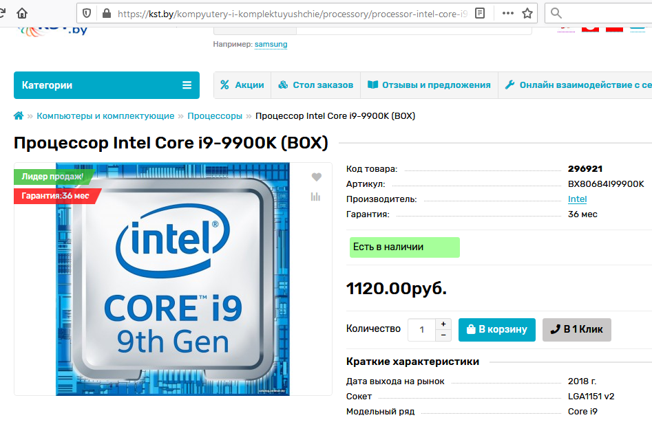Viewport: 652px width, 422px height.
Task: Click the price 1120.00руб.
Action: coord(397,289)
